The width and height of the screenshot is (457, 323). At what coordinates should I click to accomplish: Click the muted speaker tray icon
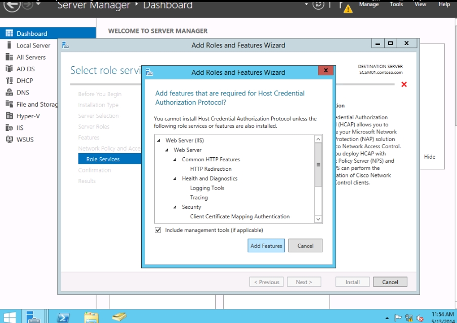tap(420, 318)
